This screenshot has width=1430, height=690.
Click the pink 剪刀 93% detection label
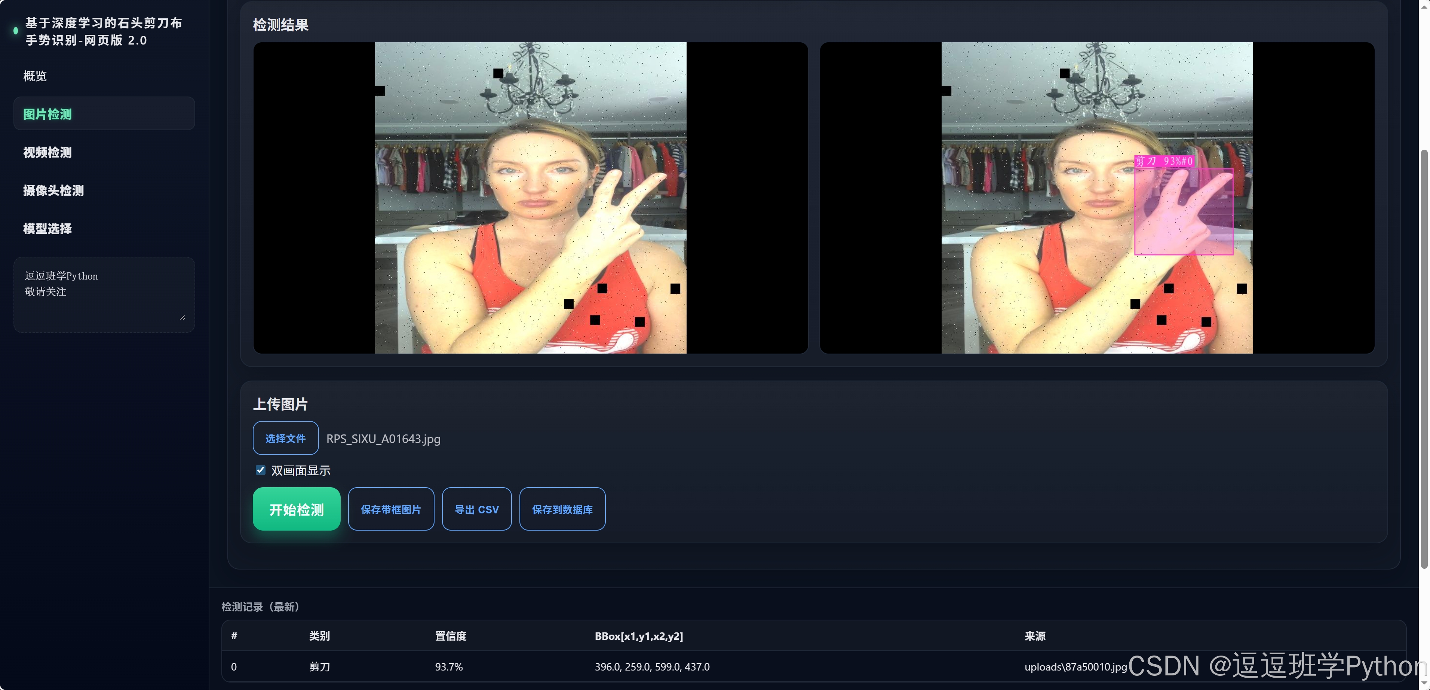pos(1163,161)
